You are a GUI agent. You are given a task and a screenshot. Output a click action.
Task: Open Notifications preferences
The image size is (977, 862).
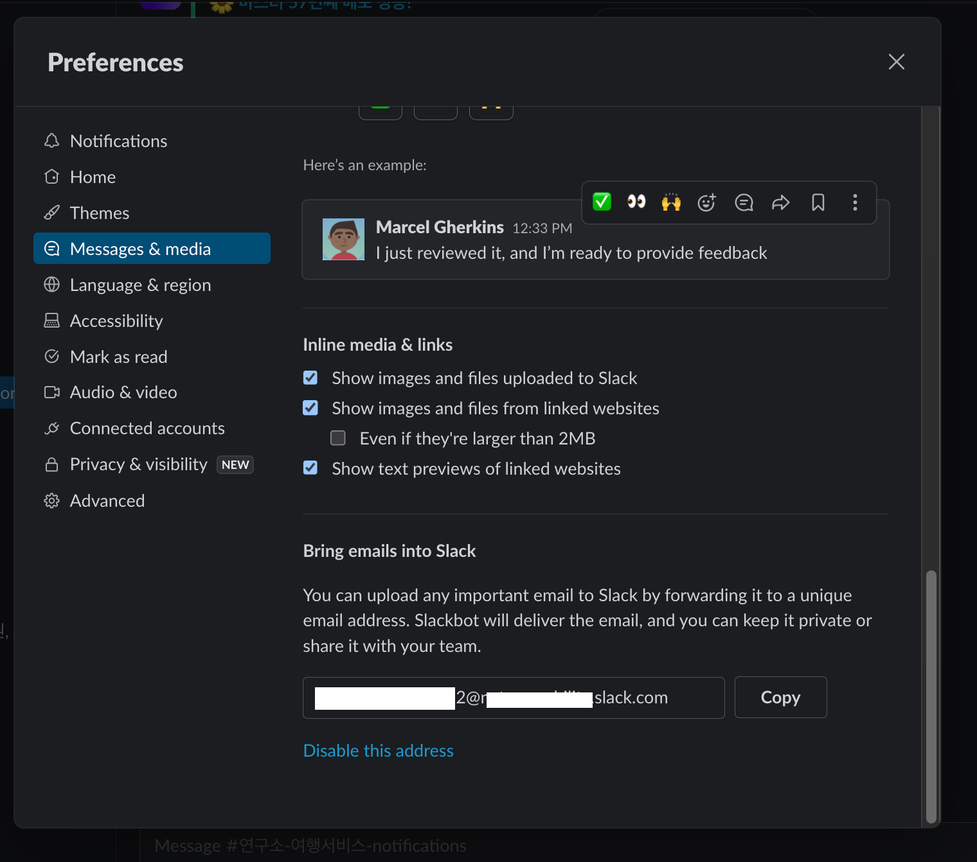152,141
